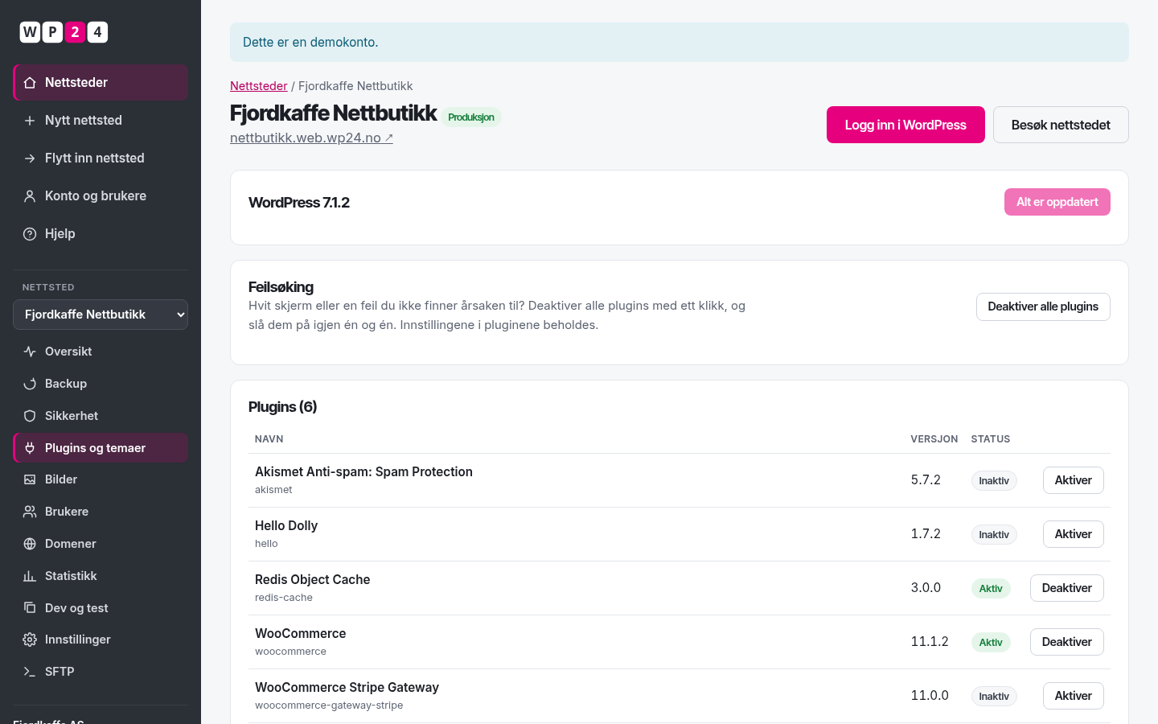The image size is (1158, 724).
Task: Deactivate the Redis Object Cache plugin
Action: click(1067, 588)
